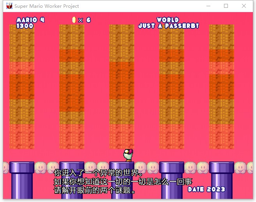The image size is (256, 202).
Task: Click the subtitle line "你进入了一个异常的世界。"
Action: [99, 173]
